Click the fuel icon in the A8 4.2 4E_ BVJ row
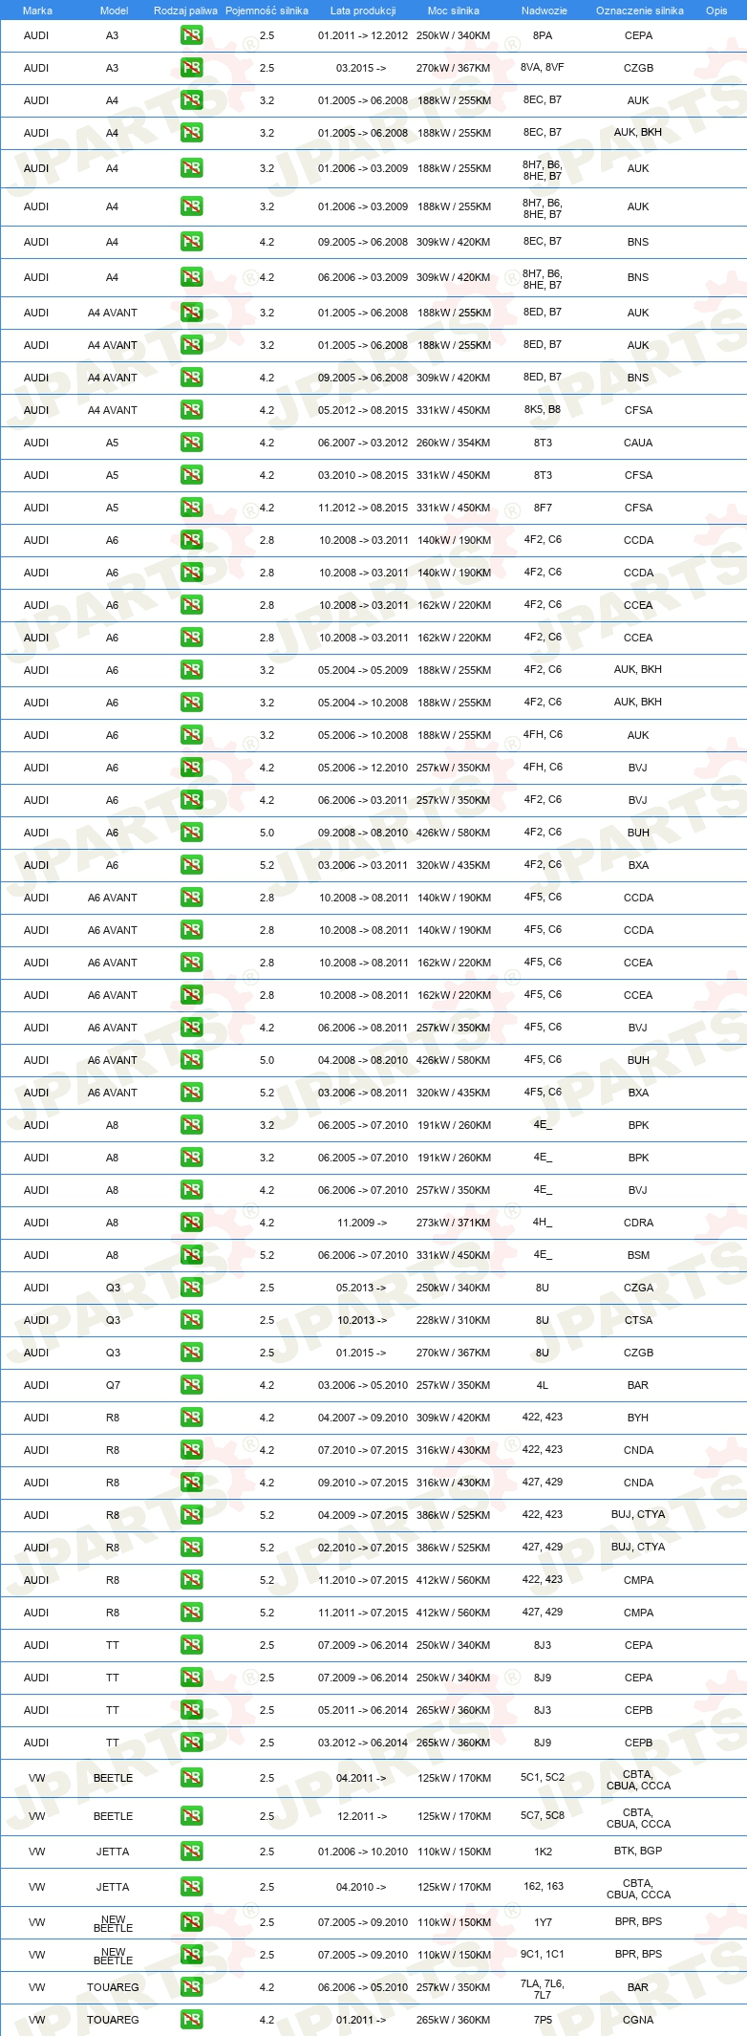747x2036 pixels. [191, 1190]
